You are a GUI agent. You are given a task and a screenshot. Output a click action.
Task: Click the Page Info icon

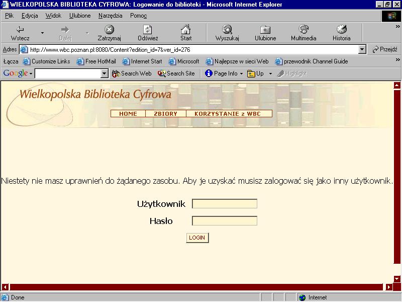[209, 73]
